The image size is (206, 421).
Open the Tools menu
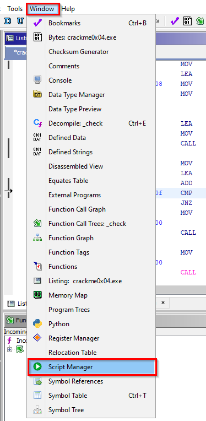pyautogui.click(x=15, y=9)
